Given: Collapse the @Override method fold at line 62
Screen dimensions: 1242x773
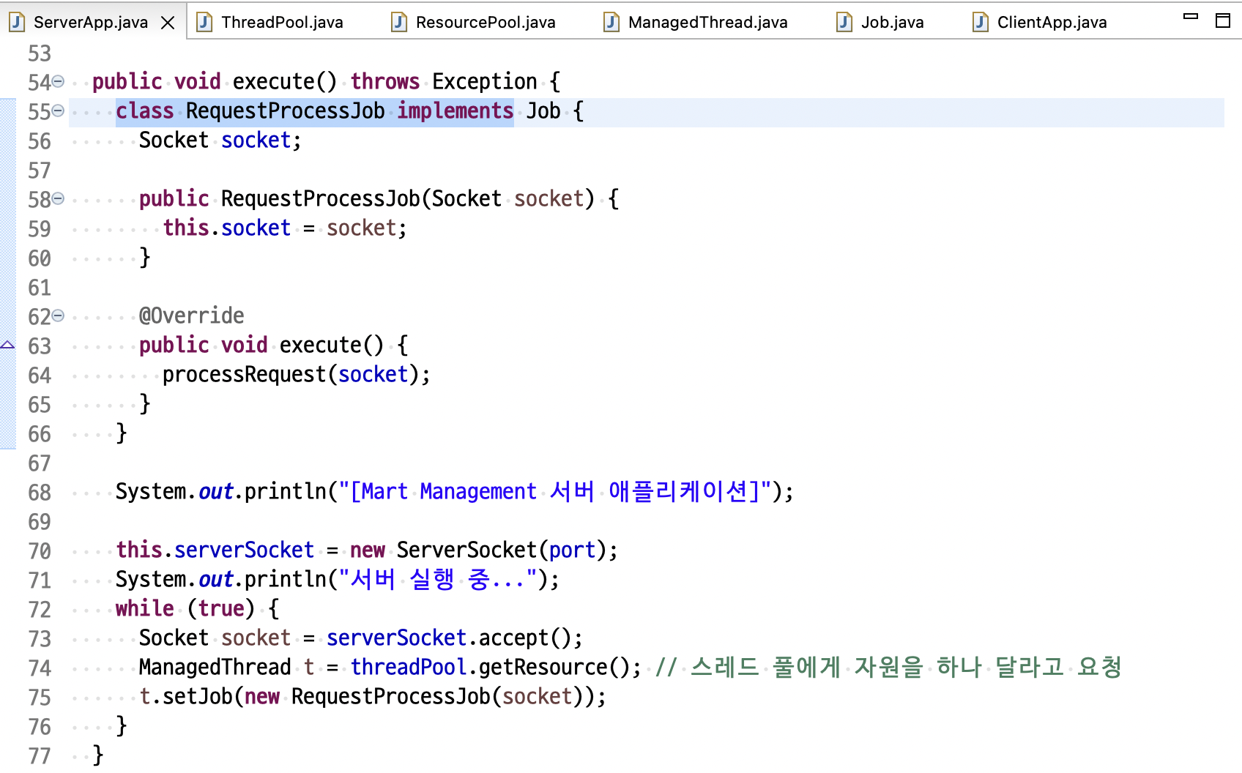Looking at the screenshot, I should tap(58, 315).
